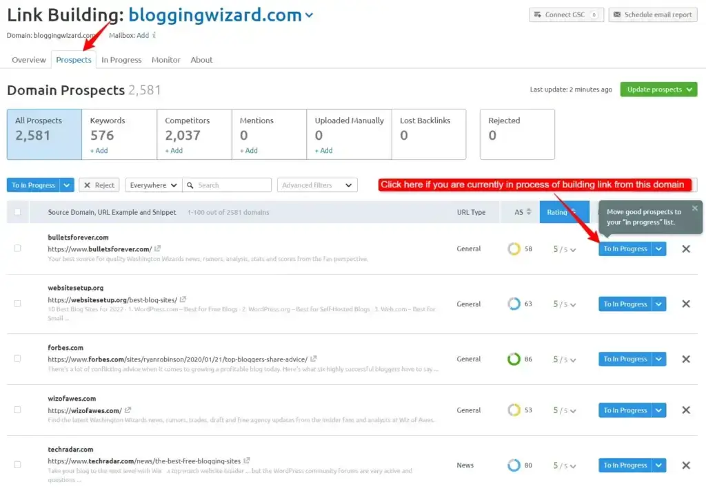Expand the Advanced filters dropdown
The image size is (706, 495).
pos(316,185)
